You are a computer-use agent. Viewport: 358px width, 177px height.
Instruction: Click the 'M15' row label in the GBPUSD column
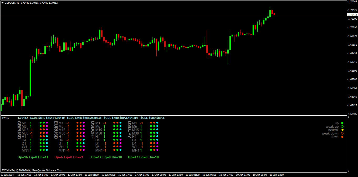[25, 130]
